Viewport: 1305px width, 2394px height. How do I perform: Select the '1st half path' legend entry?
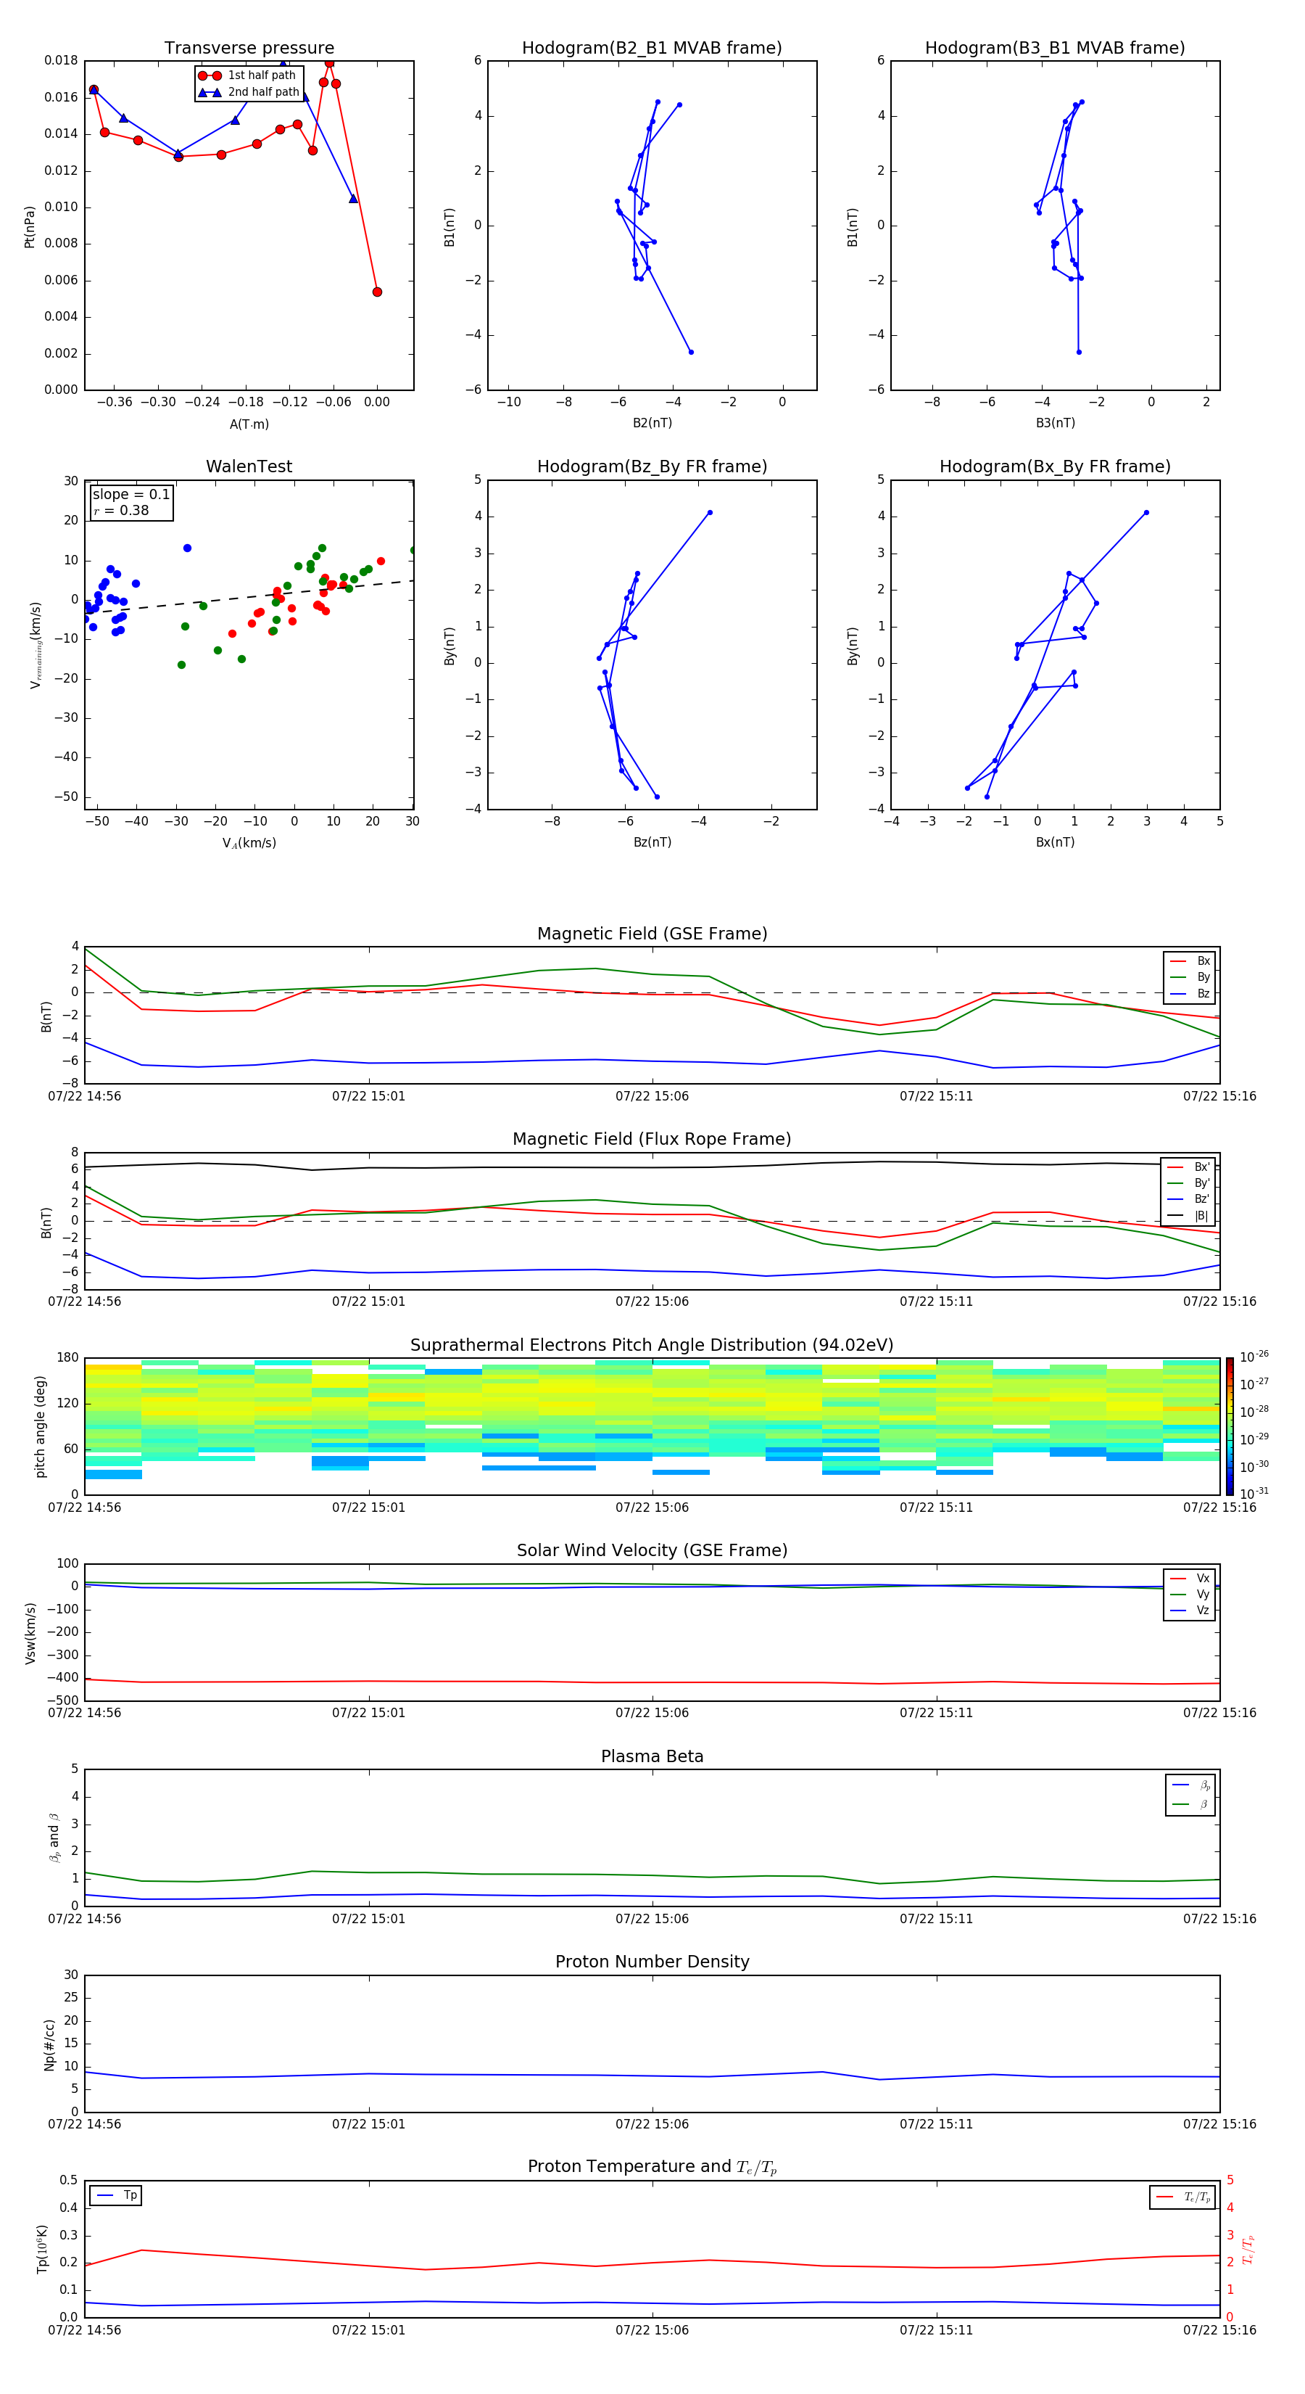point(247,75)
